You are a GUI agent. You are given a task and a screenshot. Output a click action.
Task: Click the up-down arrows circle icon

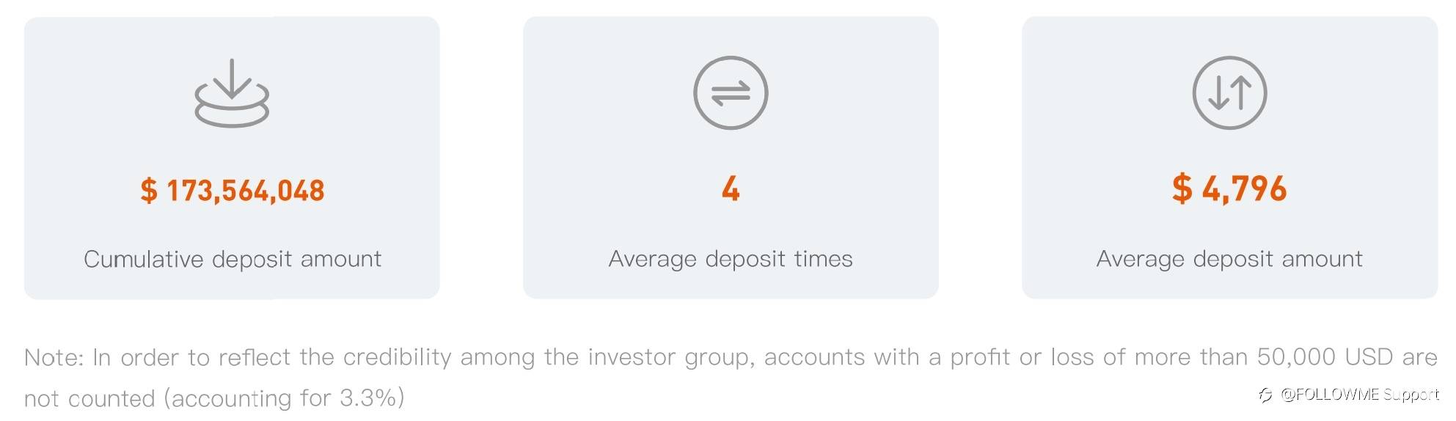point(1229,92)
